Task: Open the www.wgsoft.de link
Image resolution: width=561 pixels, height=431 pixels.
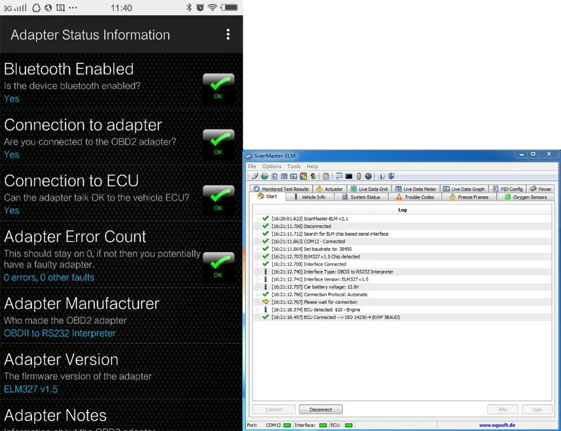Action: (497, 425)
